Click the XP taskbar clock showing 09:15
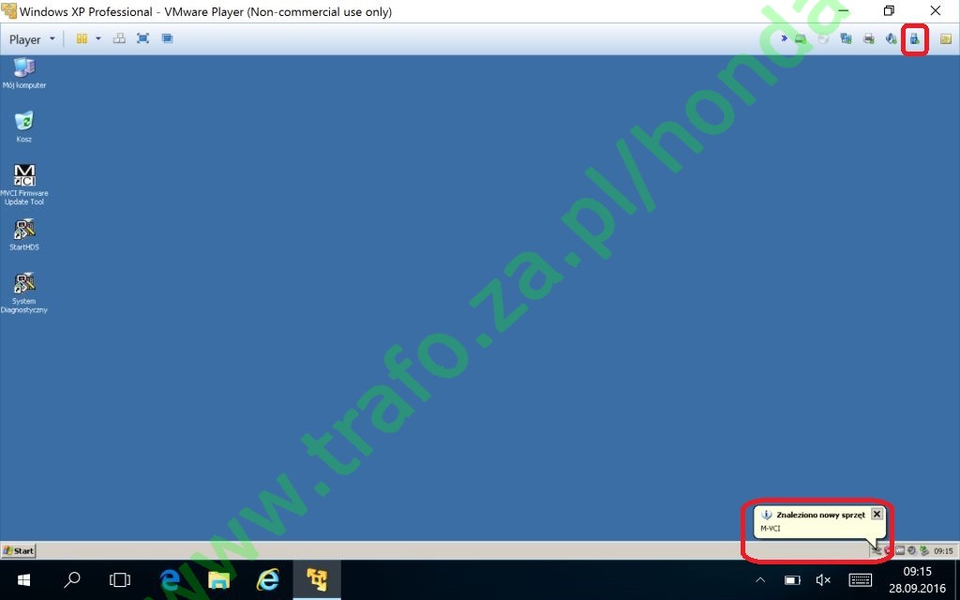Viewport: 960px width, 600px height. pos(943,551)
